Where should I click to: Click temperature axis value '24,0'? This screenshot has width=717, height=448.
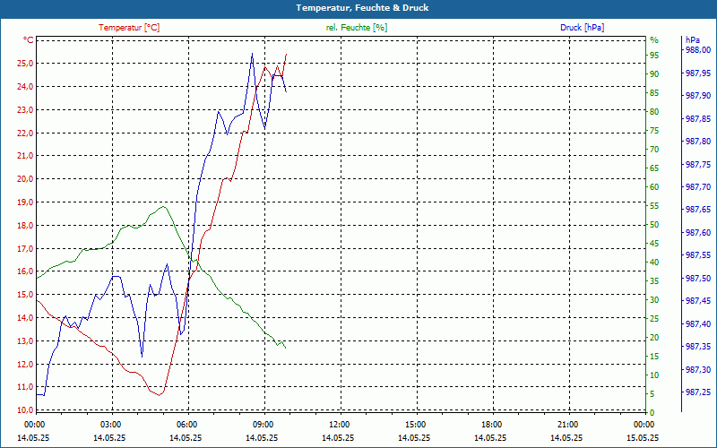(x=25, y=87)
